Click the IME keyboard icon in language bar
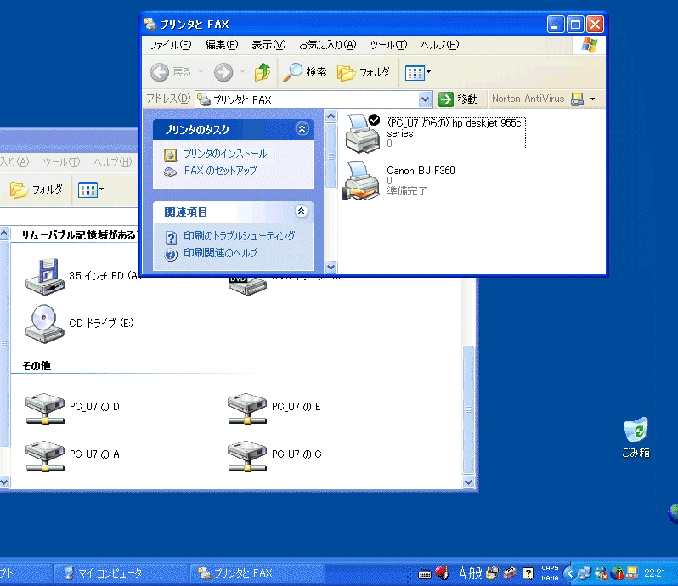Image resolution: width=678 pixels, height=586 pixels. (425, 574)
